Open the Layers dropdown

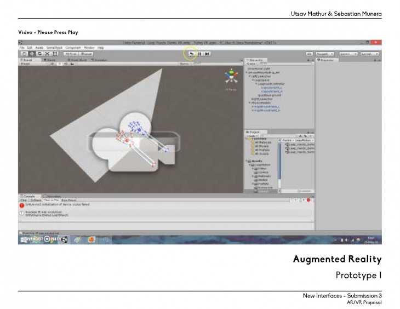click(x=348, y=54)
